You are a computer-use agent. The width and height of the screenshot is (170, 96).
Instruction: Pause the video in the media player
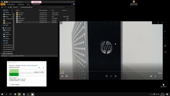click(x=111, y=76)
